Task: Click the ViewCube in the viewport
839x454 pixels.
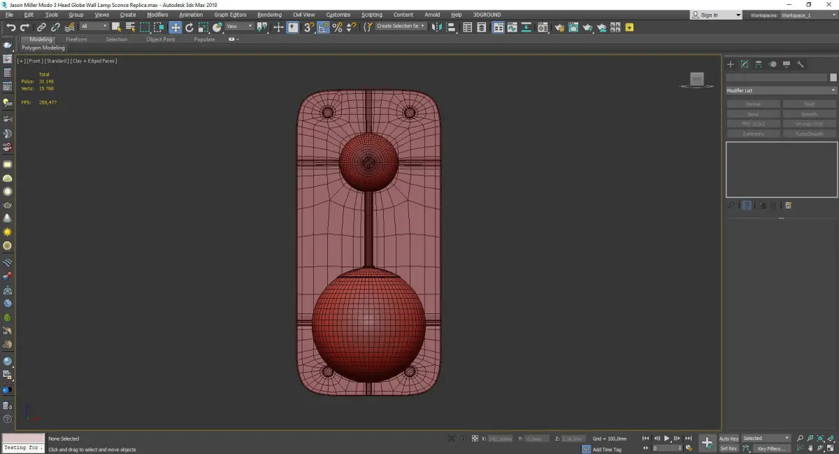Action: tap(696, 80)
